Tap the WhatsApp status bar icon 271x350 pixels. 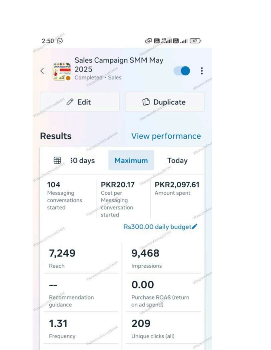pos(60,41)
